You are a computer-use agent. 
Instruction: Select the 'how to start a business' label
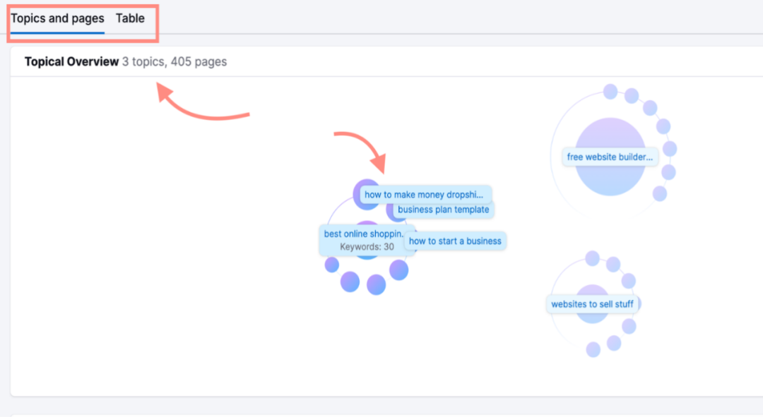[x=455, y=241]
